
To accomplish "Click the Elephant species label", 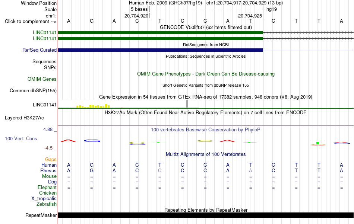I will [47, 187].
